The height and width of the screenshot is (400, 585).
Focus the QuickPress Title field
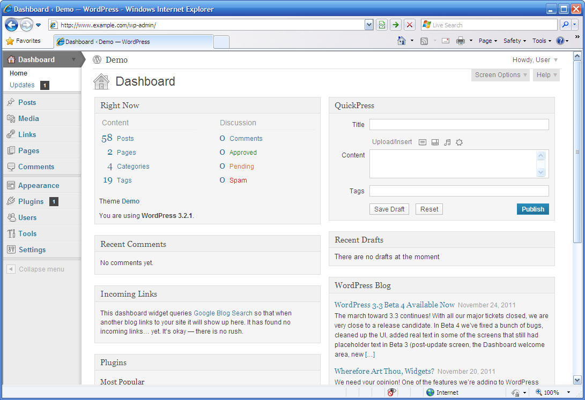459,124
